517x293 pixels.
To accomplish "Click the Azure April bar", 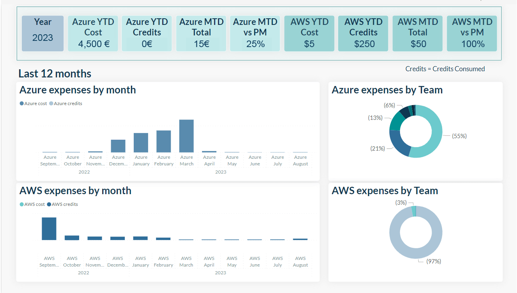I will point(209,152).
